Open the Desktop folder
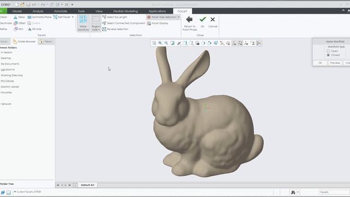The image size is (350, 197). [6, 58]
